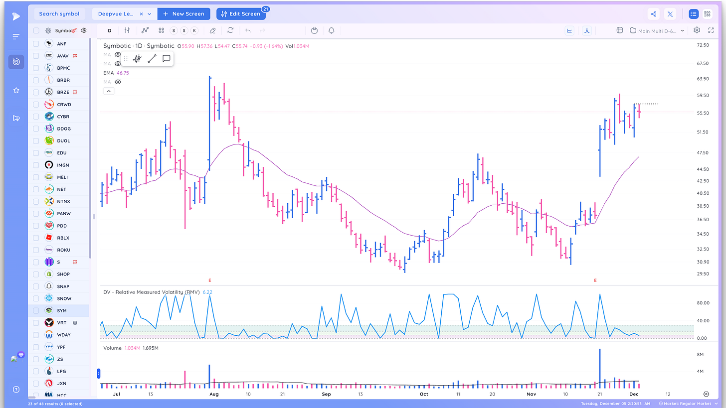Click the refresh sync icon
The height and width of the screenshot is (408, 726).
pyautogui.click(x=230, y=30)
